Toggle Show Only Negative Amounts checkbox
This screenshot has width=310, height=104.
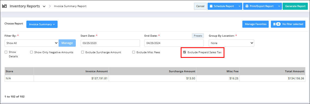(x=32, y=52)
